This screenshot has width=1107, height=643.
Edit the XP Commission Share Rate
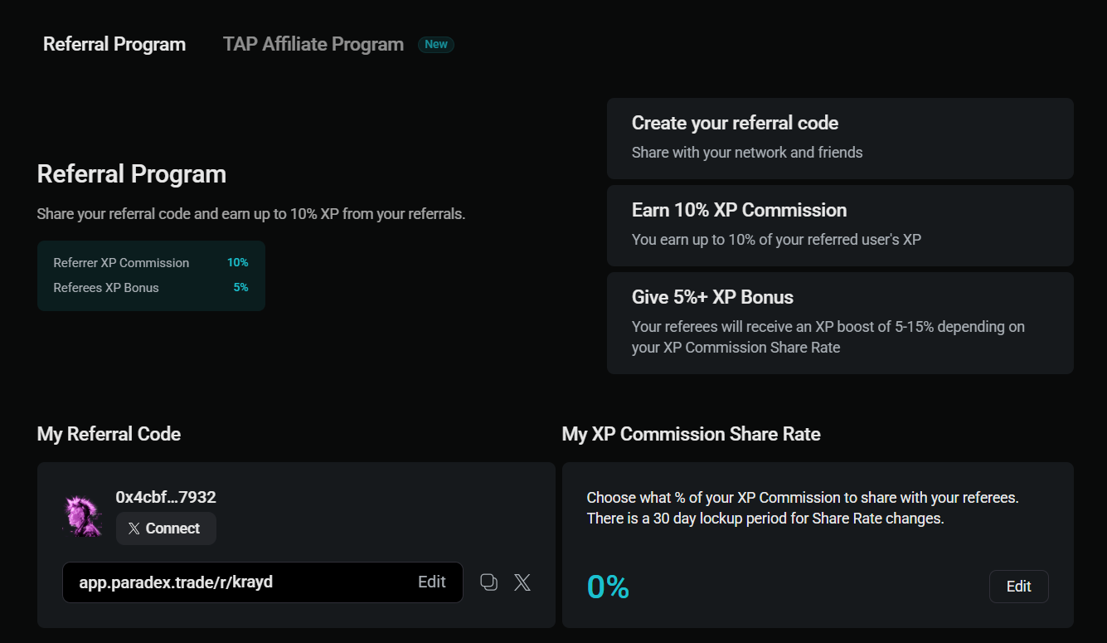point(1018,586)
